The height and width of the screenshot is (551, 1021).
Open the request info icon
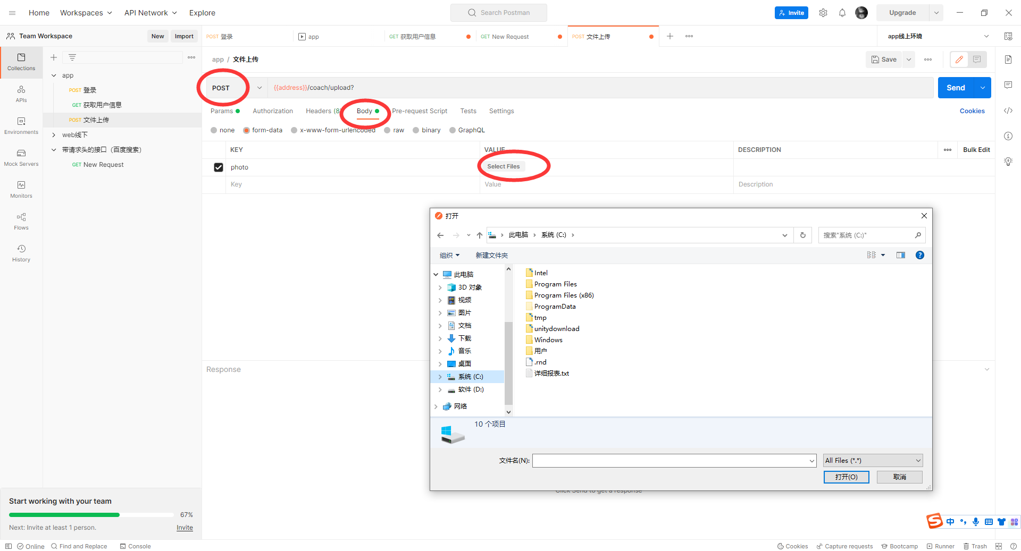click(1008, 136)
